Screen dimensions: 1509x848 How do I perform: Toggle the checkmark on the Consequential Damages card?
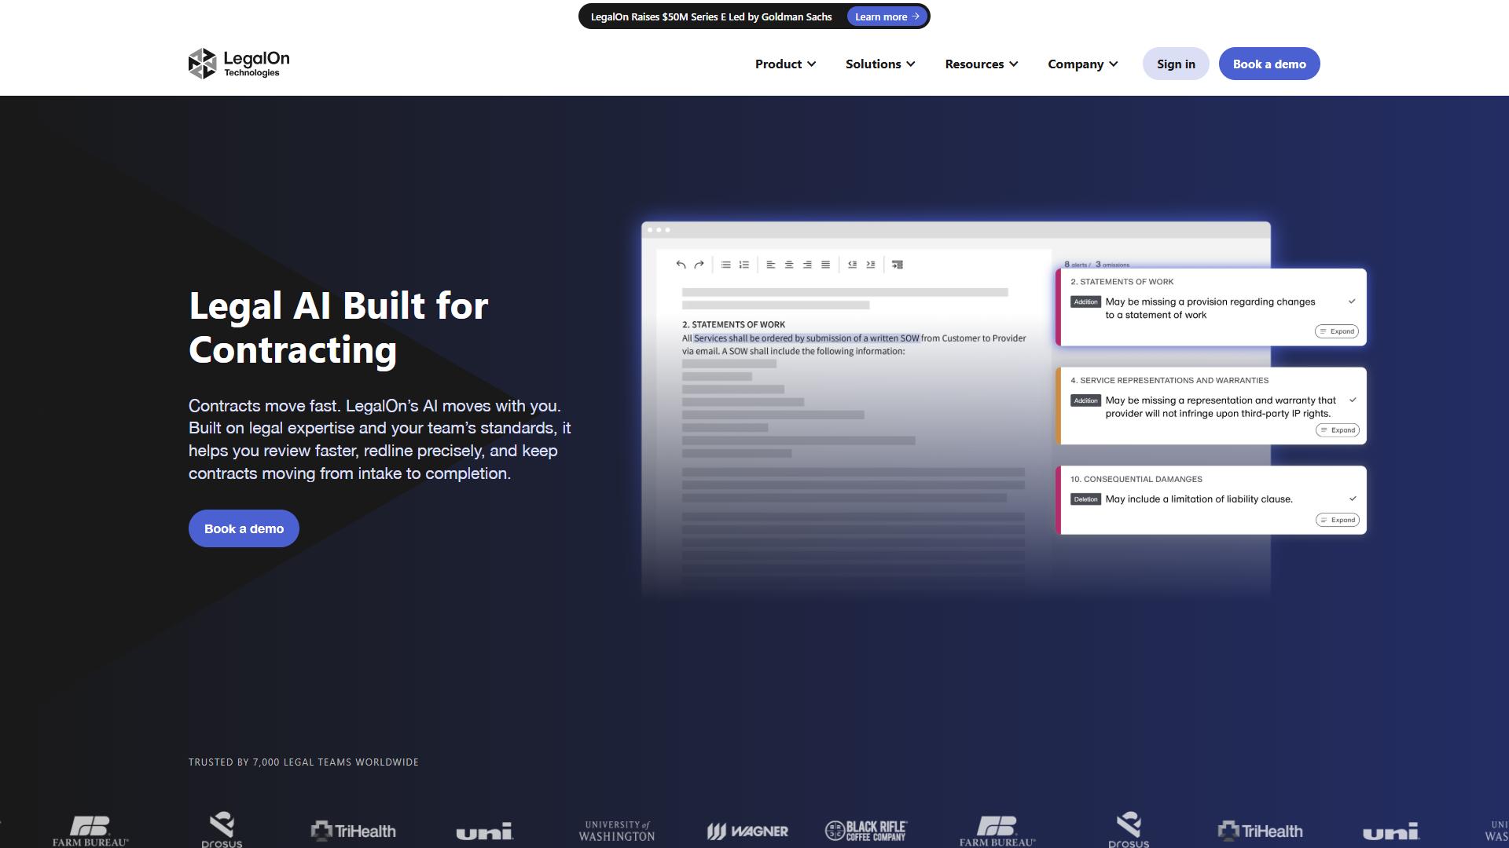point(1353,499)
